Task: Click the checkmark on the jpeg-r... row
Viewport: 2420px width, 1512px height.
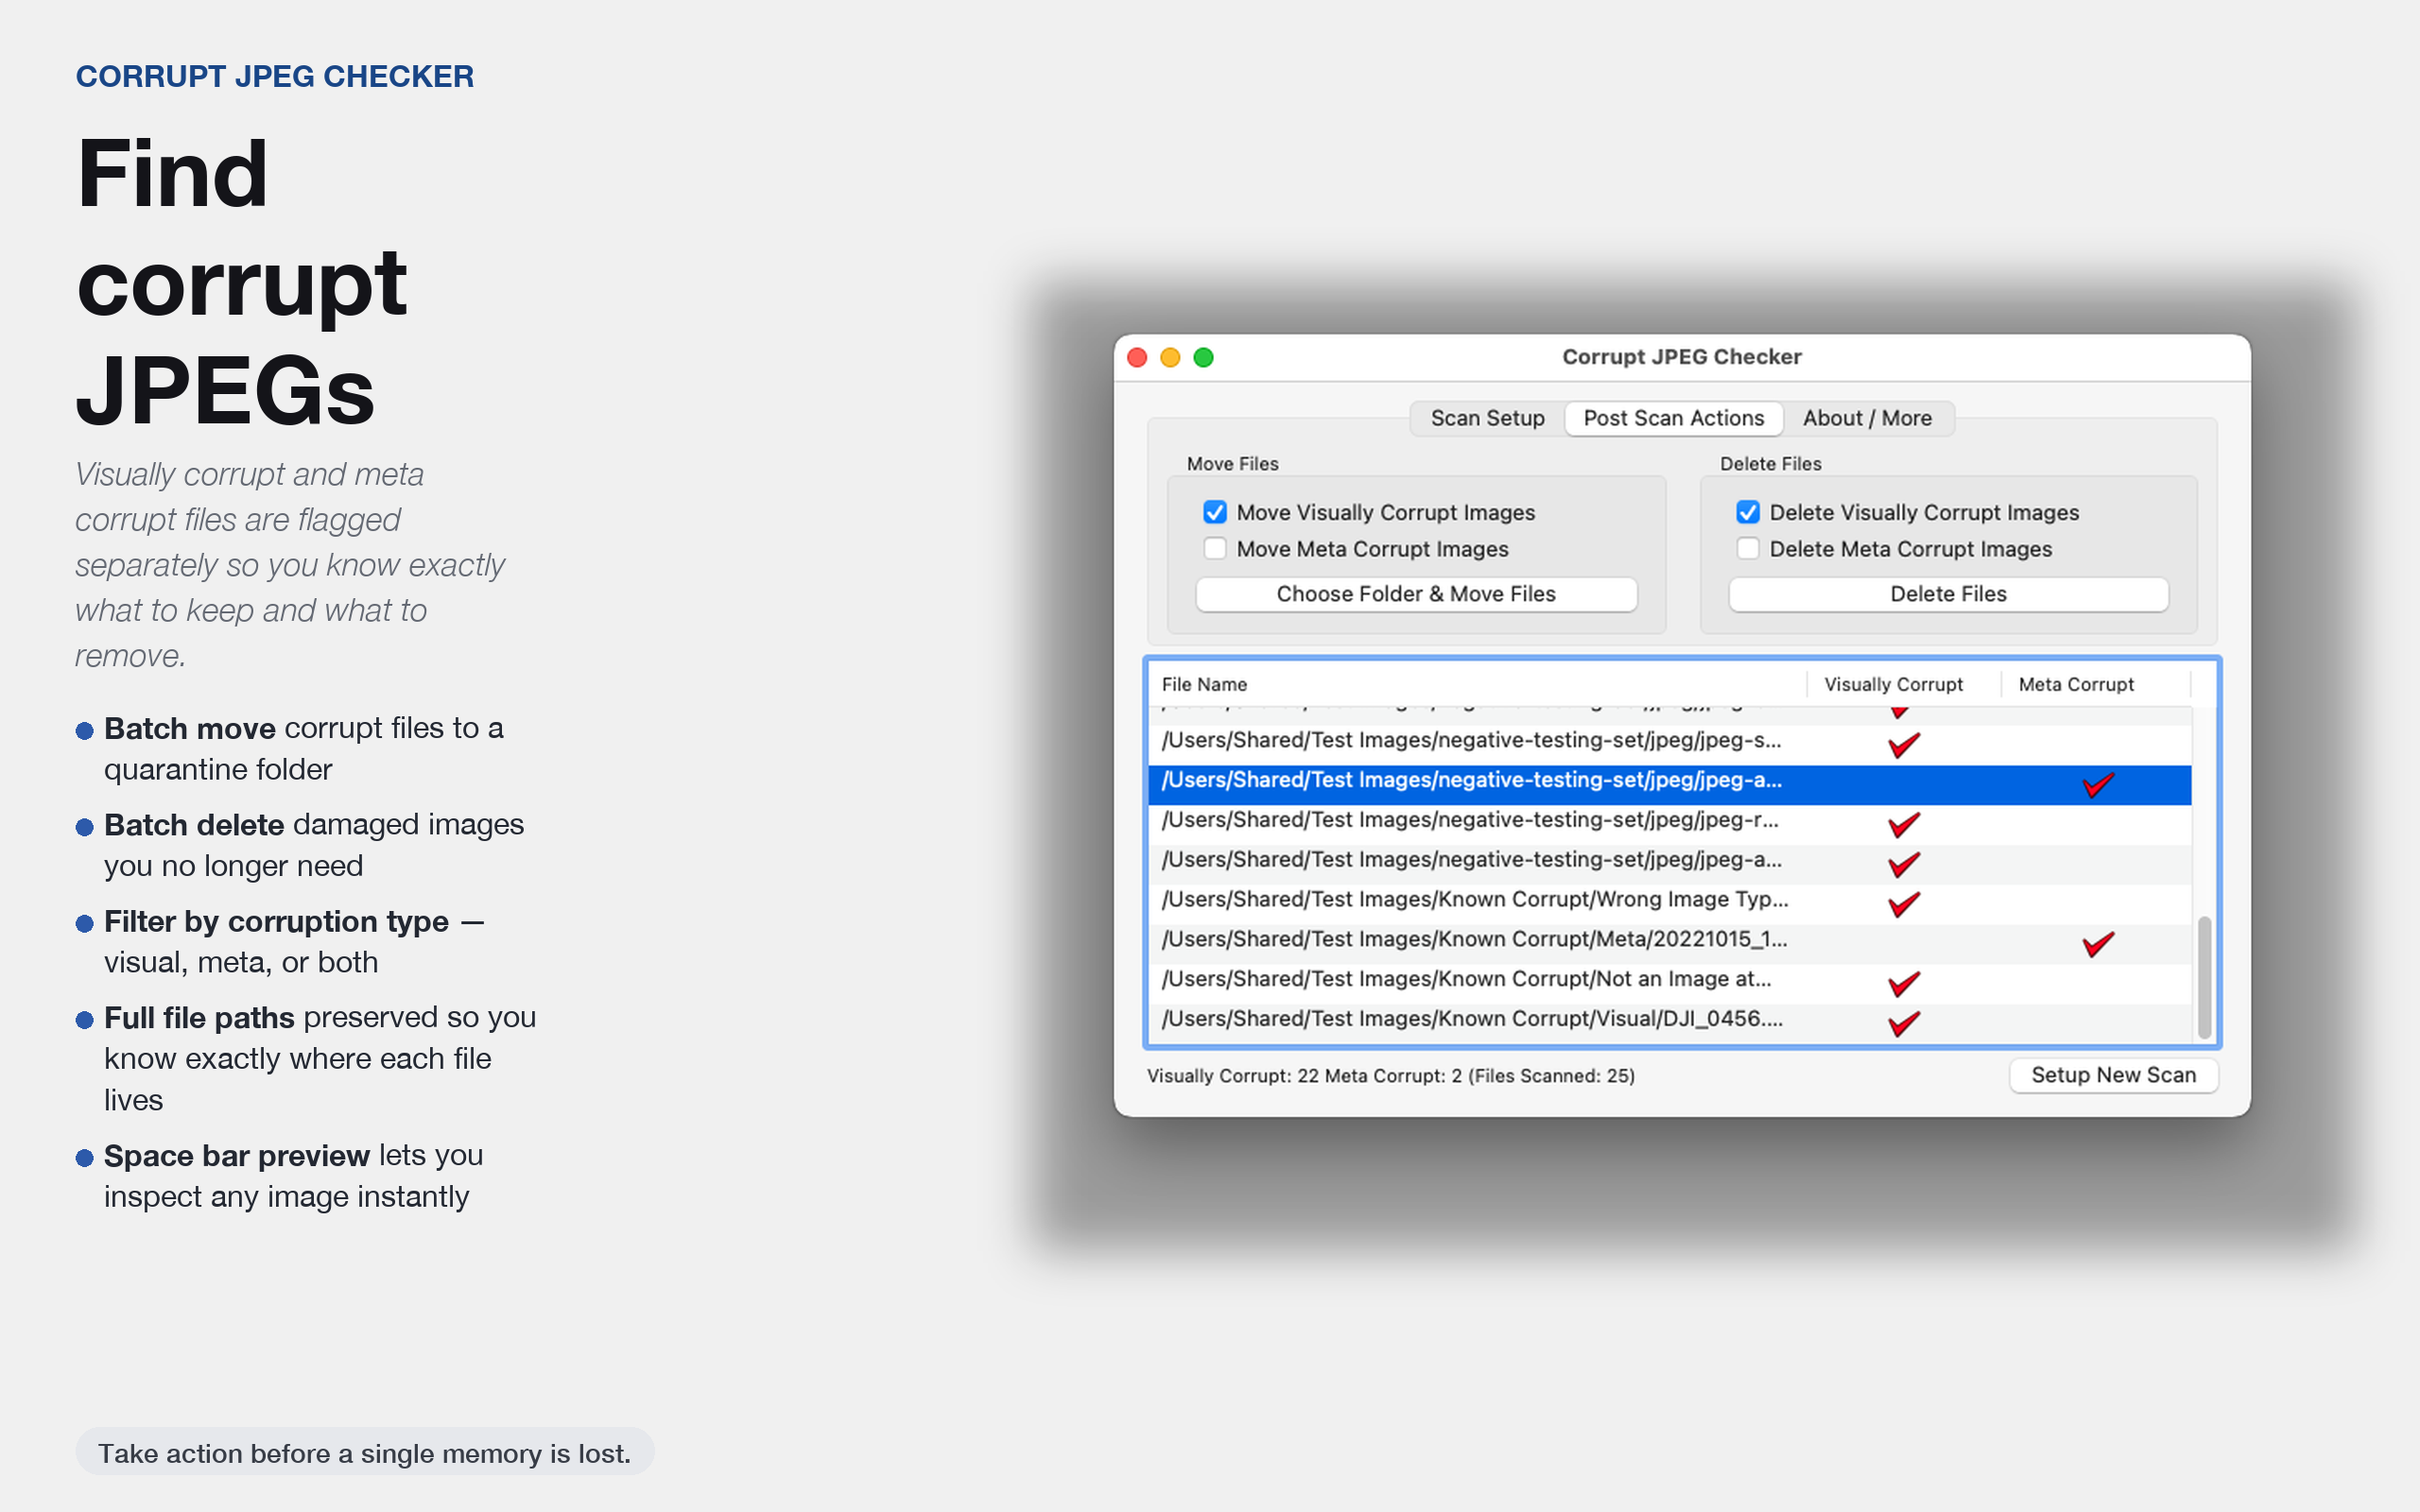Action: pos(1903,824)
